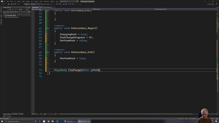
Task: Open the Build menu
Action: click(x=23, y=1)
